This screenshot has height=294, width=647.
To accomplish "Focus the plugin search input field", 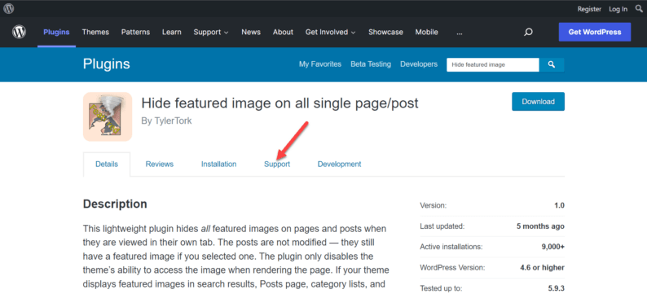I will (493, 64).
